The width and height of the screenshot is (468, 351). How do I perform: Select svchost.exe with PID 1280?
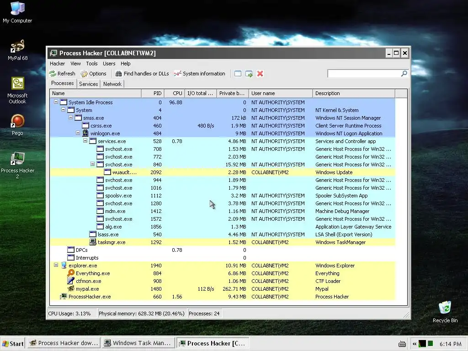point(223,203)
